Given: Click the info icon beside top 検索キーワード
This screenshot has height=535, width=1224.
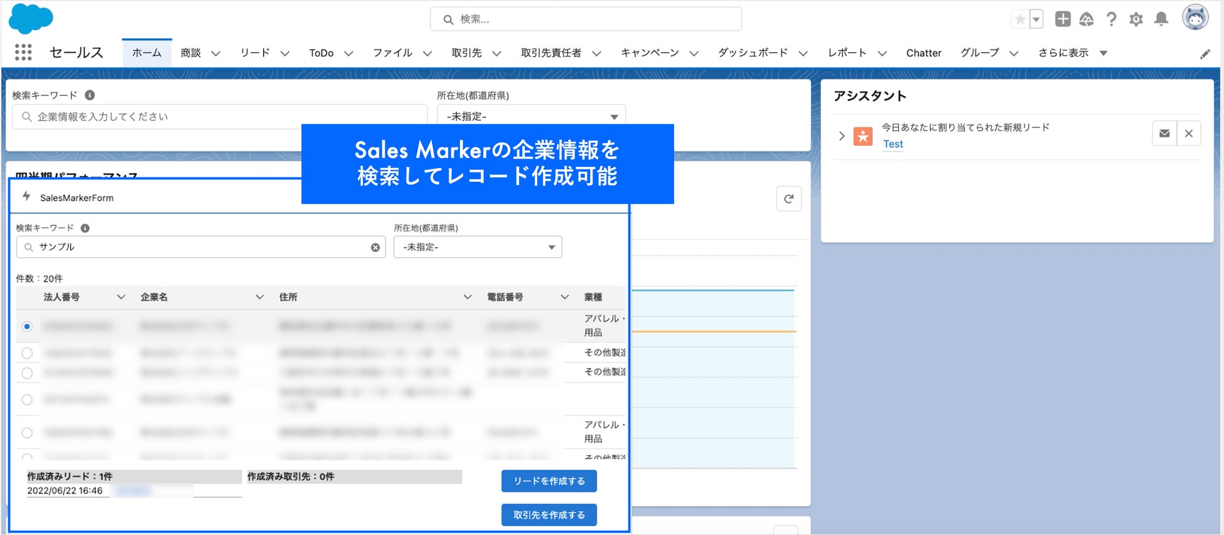Looking at the screenshot, I should tap(90, 95).
